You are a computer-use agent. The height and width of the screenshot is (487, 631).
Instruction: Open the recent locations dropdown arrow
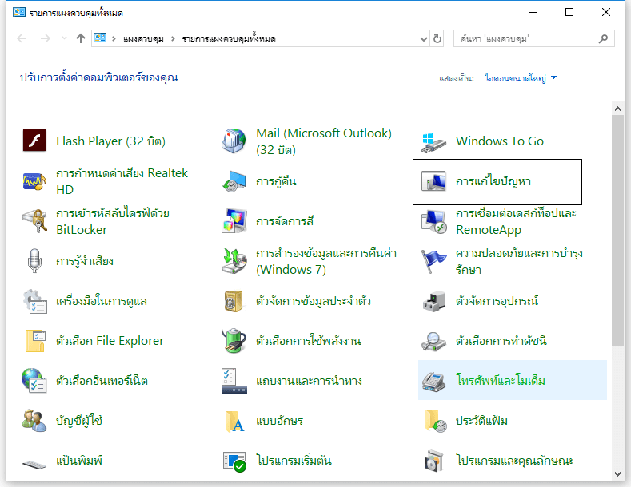[x=64, y=38]
